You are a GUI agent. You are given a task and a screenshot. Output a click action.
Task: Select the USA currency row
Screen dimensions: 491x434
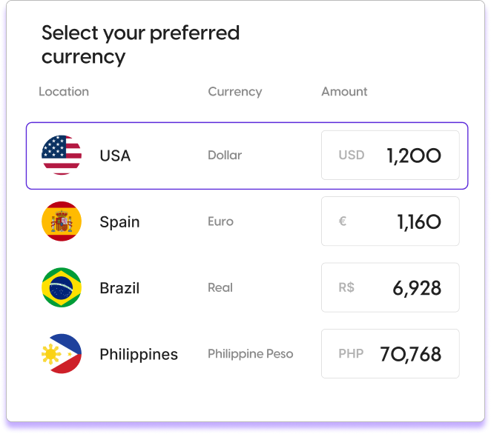coord(247,156)
